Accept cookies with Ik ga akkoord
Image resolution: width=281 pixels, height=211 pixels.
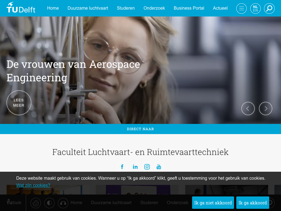(x=253, y=202)
